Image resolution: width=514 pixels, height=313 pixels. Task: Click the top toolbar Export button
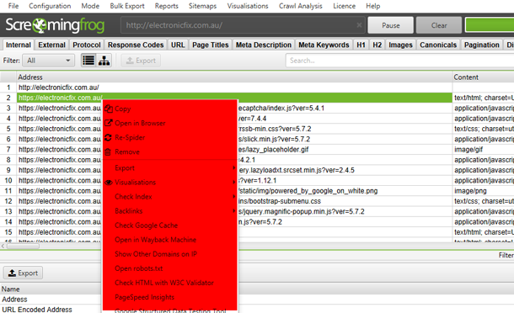141,61
